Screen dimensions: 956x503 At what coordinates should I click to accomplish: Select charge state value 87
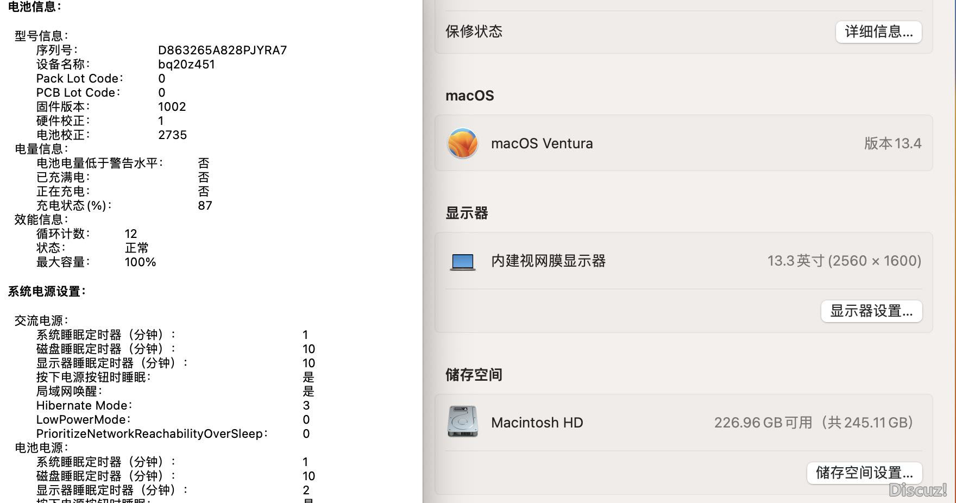(x=205, y=205)
